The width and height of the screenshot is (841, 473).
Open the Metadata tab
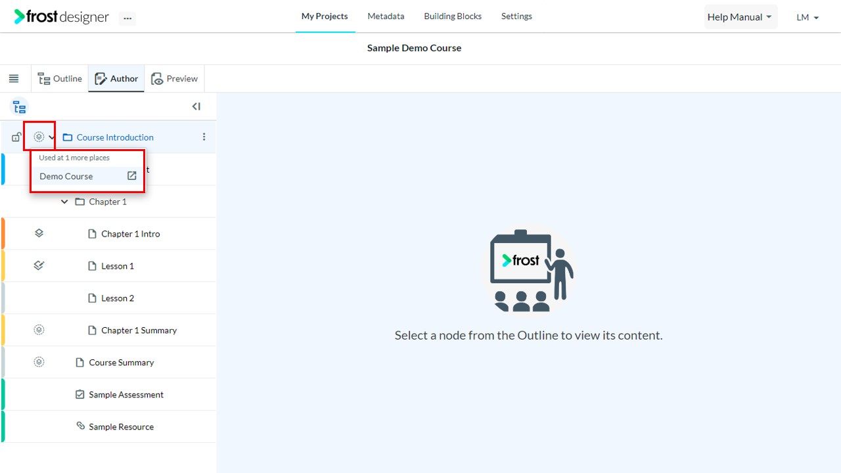386,16
